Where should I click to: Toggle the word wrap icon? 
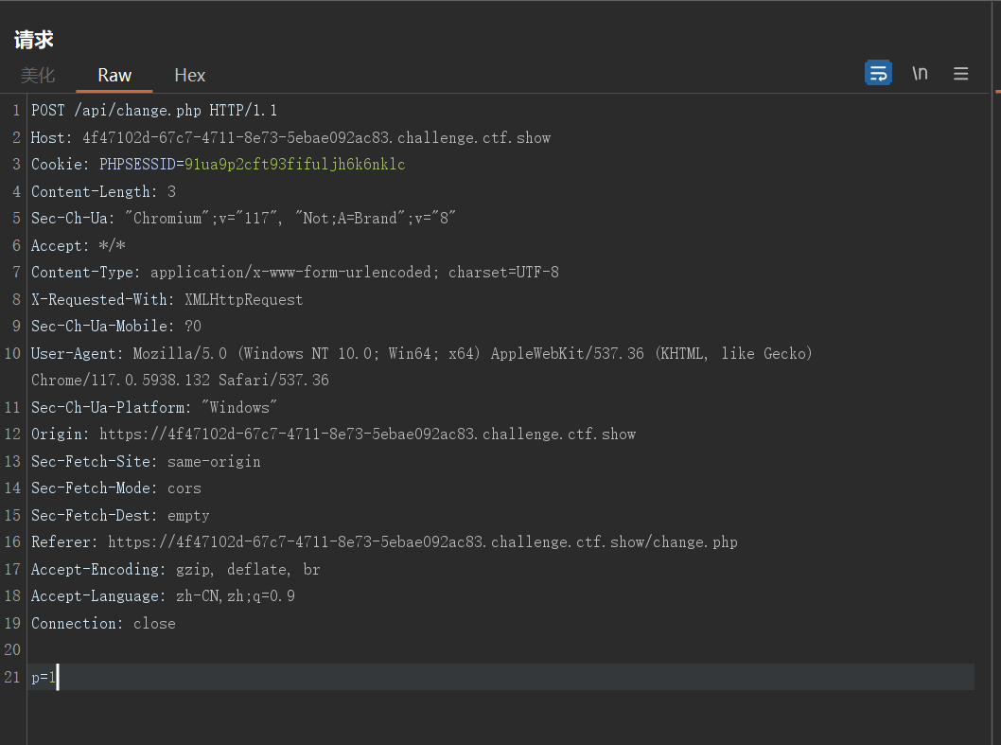(x=878, y=73)
